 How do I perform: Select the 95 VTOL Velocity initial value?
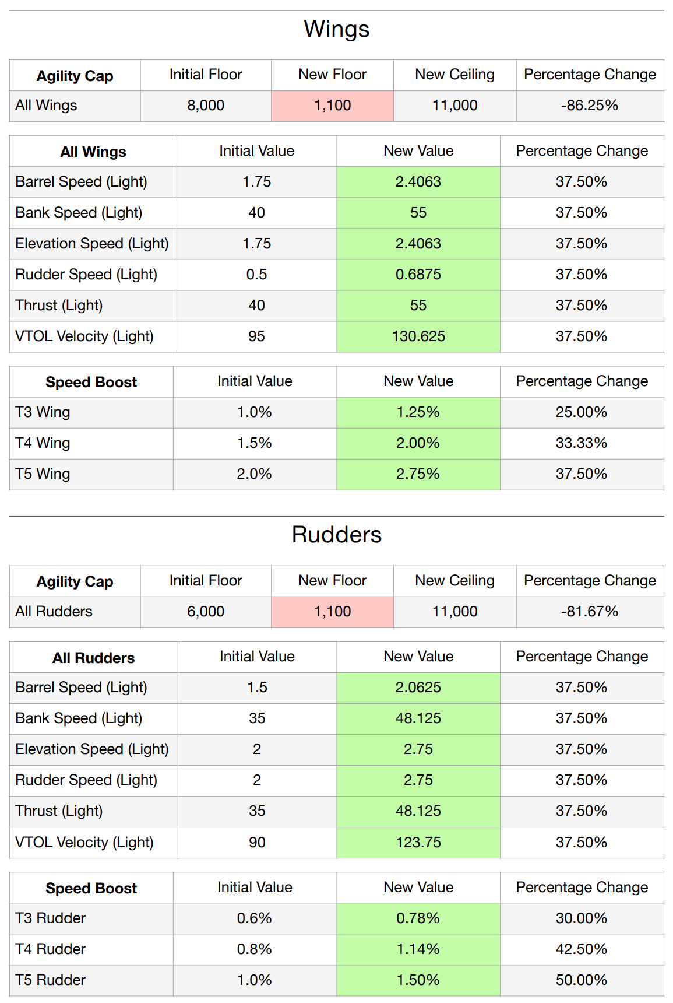point(256,336)
